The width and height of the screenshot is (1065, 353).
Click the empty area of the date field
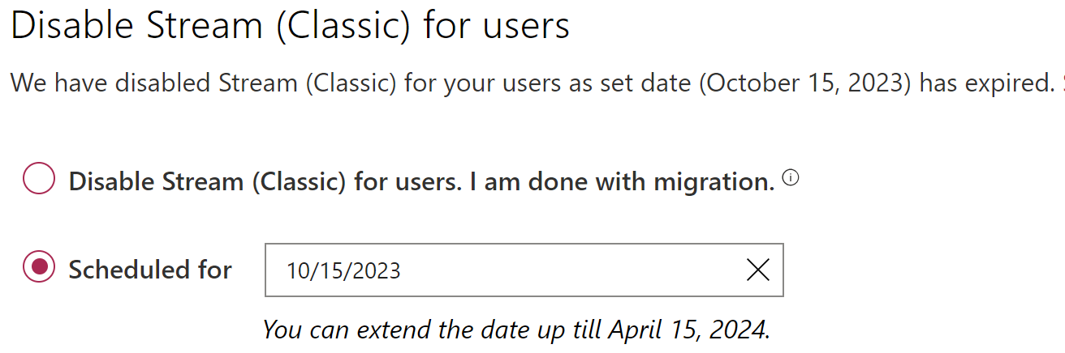[568, 270]
